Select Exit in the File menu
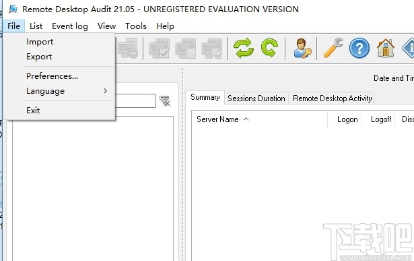The width and height of the screenshot is (414, 261). pos(60,111)
